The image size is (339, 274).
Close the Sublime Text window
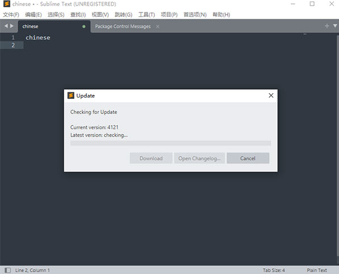pos(332,4)
